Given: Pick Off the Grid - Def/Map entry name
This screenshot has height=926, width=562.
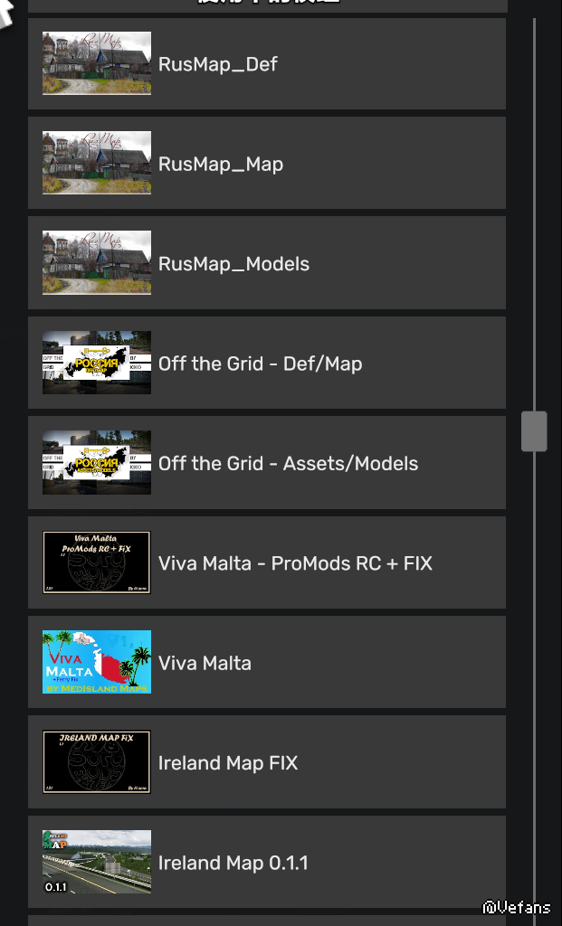Looking at the screenshot, I should pos(260,364).
